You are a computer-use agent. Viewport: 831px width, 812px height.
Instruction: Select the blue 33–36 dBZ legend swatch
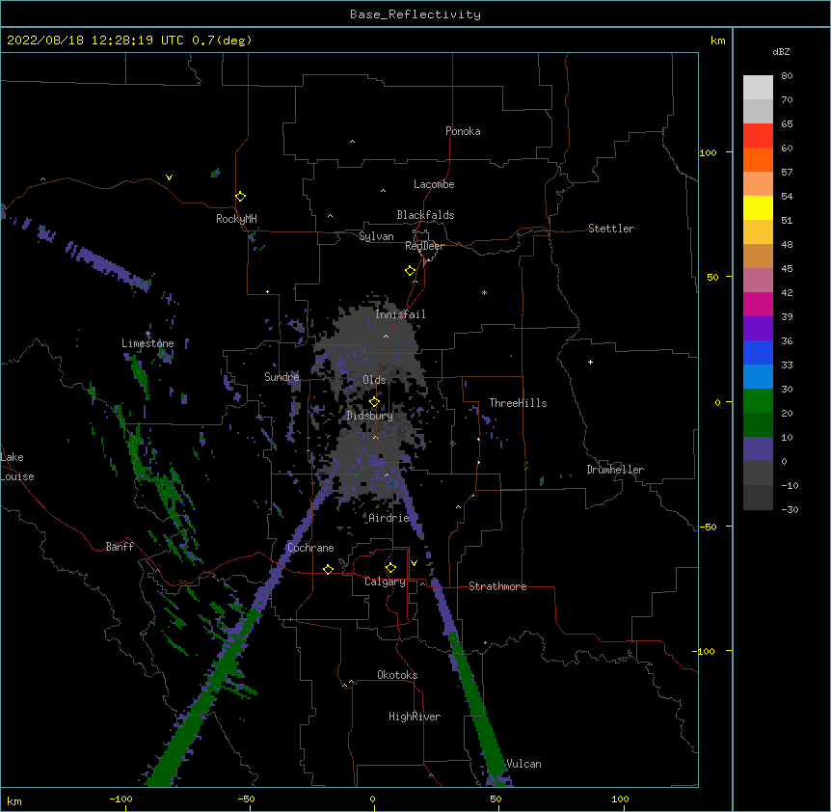pyautogui.click(x=758, y=352)
